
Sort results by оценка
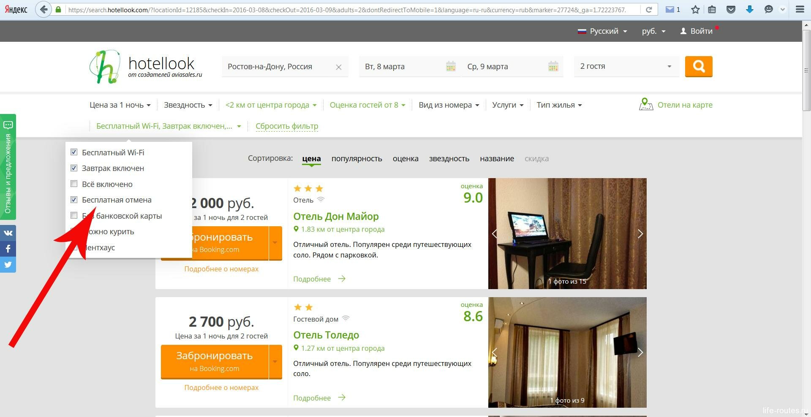(405, 159)
